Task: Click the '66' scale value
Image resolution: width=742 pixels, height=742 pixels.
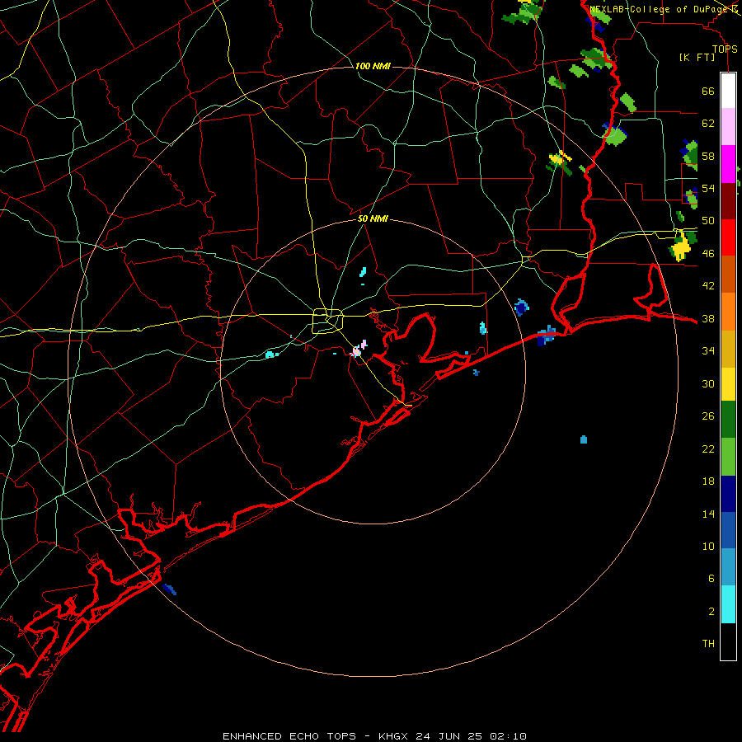Action: [708, 91]
